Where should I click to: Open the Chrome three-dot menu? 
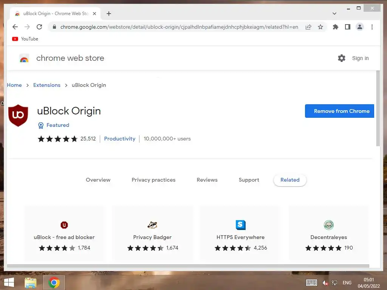[372, 27]
